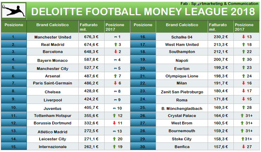261x152 pixels.
Task: Click the 676,3 € revenue cell
Action: [91, 37]
